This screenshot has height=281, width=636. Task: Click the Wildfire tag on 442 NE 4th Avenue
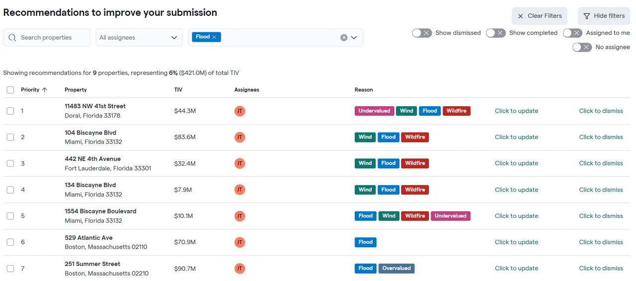[x=415, y=163]
